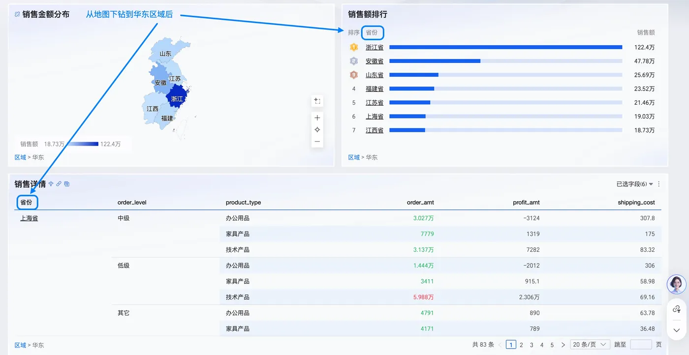Open the AI assistant avatar
The height and width of the screenshot is (355, 689).
676,284
